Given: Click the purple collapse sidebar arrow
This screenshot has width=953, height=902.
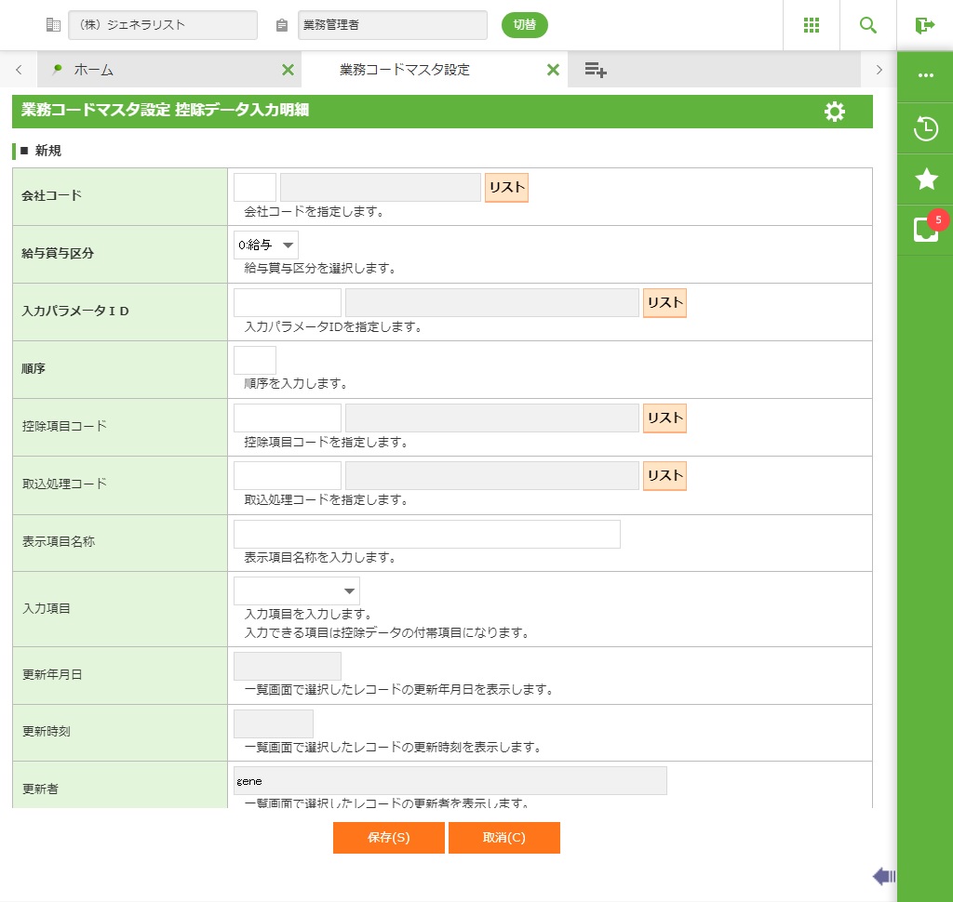Looking at the screenshot, I should point(883,875).
